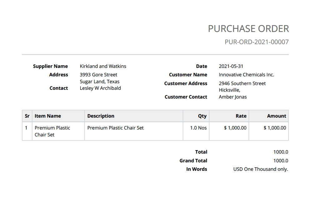Select the order number PUR-ORD-2021-00007

(x=256, y=42)
